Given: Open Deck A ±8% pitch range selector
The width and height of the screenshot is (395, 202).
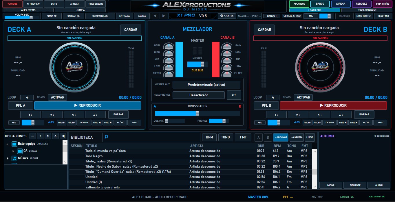Looking at the screenshot, I should coord(14,123).
